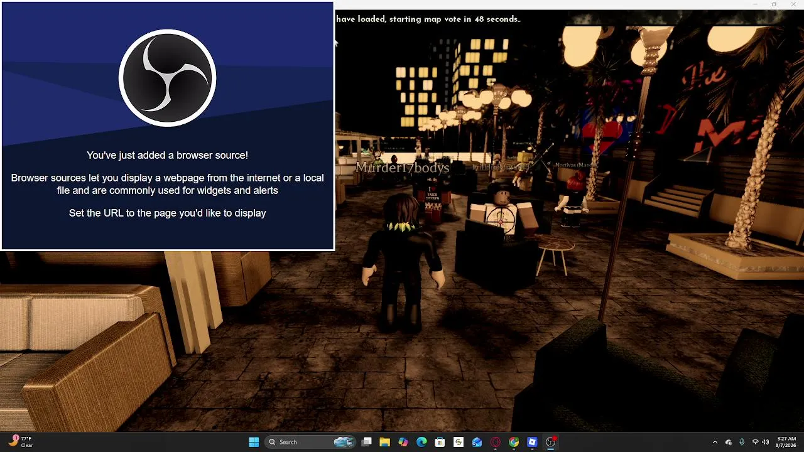Show hidden system tray icons

pyautogui.click(x=715, y=442)
